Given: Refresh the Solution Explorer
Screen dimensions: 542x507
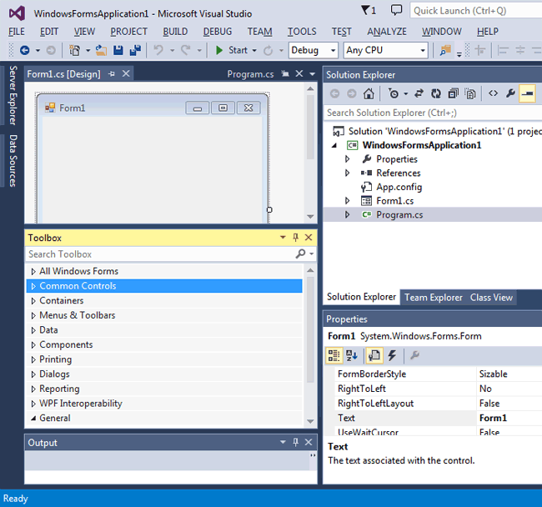Looking at the screenshot, I should click(436, 93).
